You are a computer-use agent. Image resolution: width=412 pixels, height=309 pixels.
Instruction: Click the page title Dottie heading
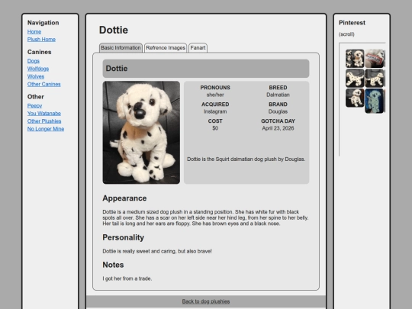114,30
